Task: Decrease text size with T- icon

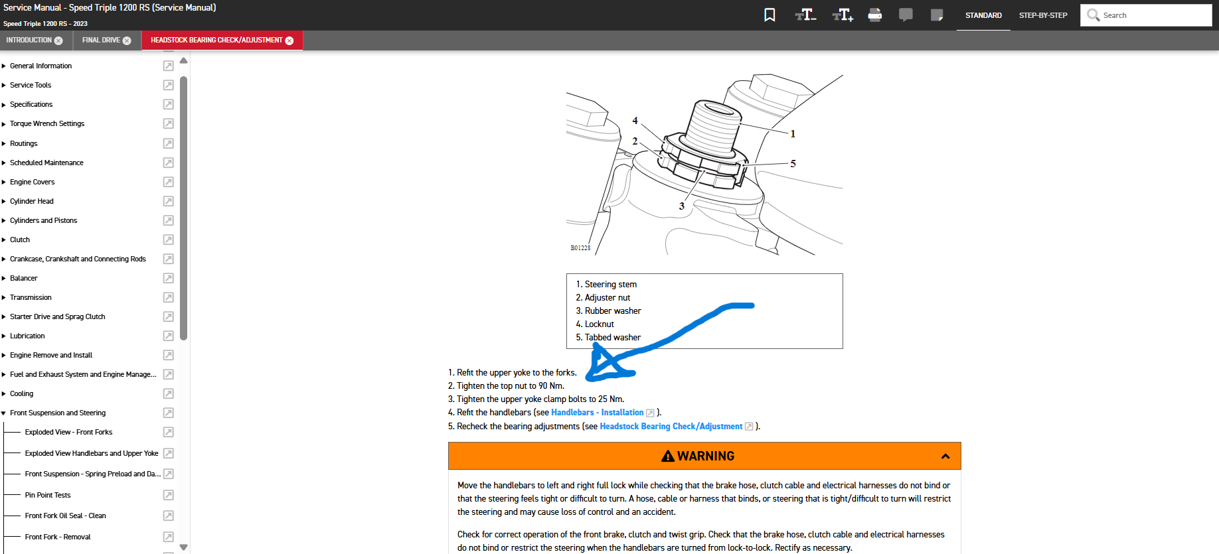Action: coord(805,15)
